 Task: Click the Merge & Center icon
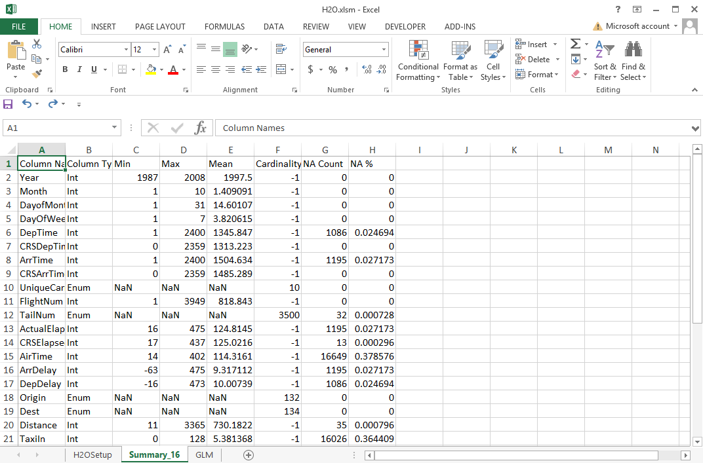281,69
